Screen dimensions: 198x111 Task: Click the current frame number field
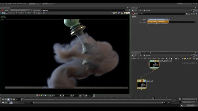pos(18,99)
